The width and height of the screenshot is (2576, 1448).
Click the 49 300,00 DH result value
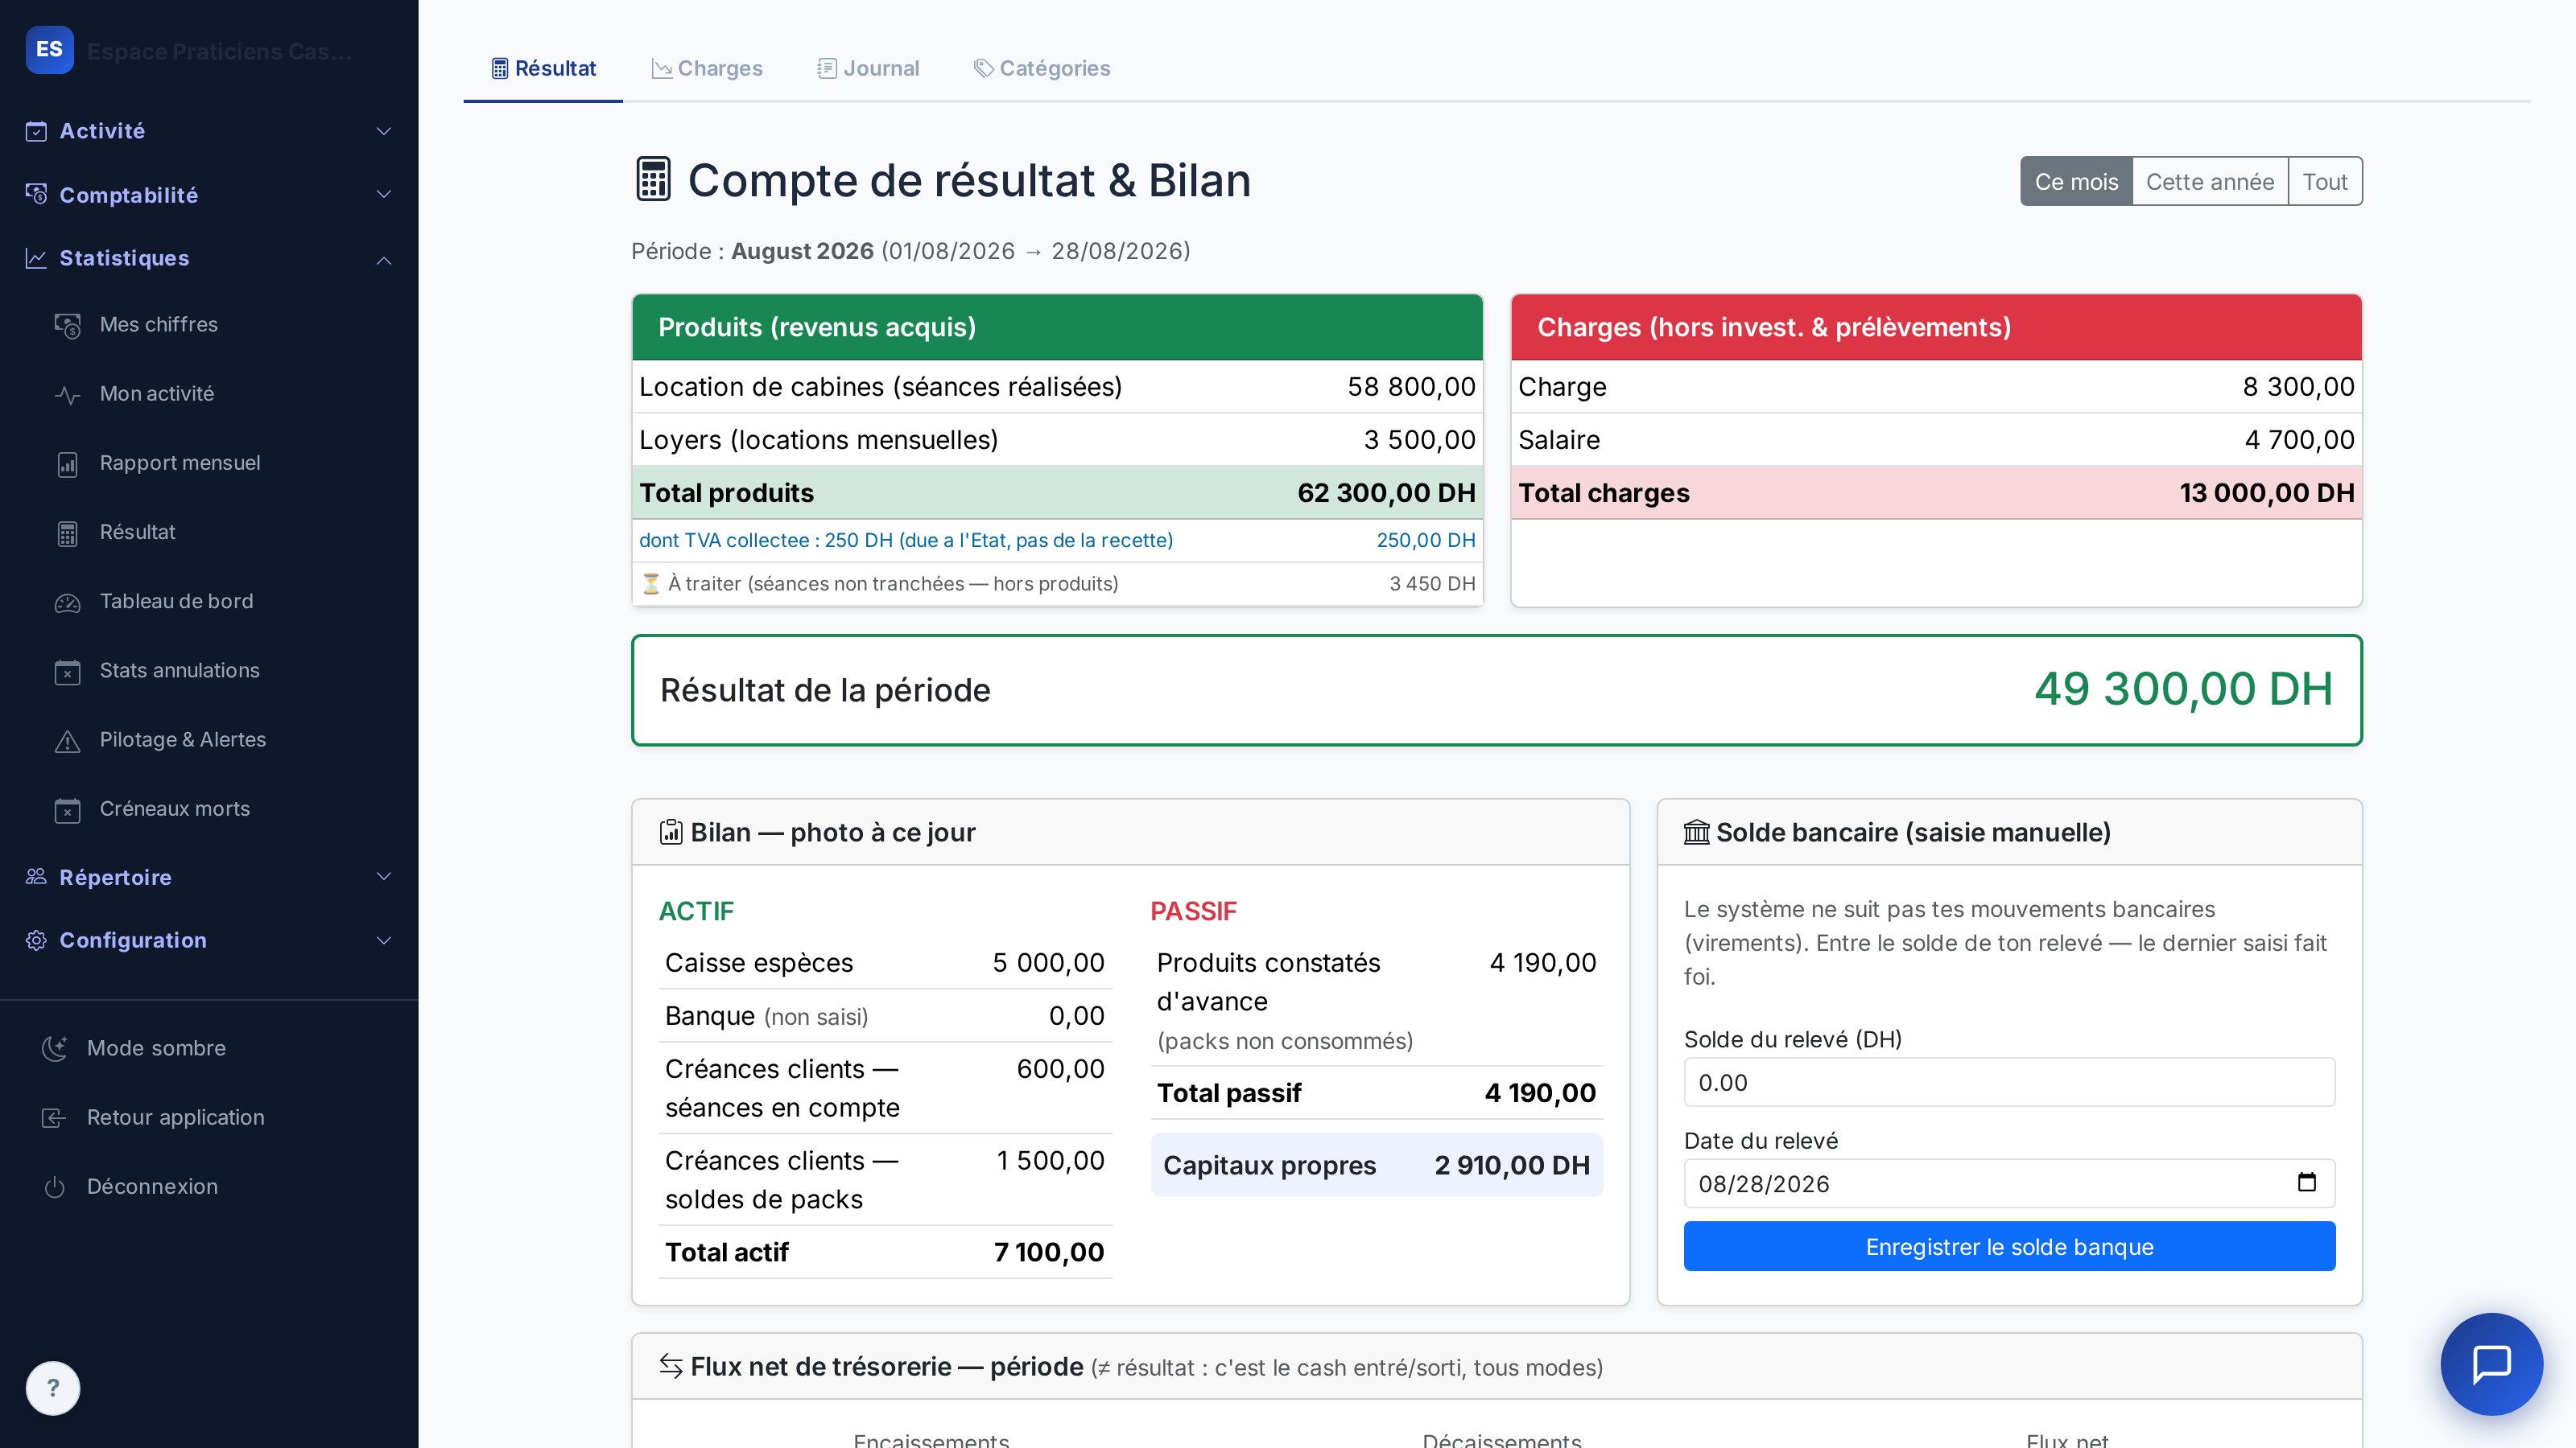coord(2183,689)
